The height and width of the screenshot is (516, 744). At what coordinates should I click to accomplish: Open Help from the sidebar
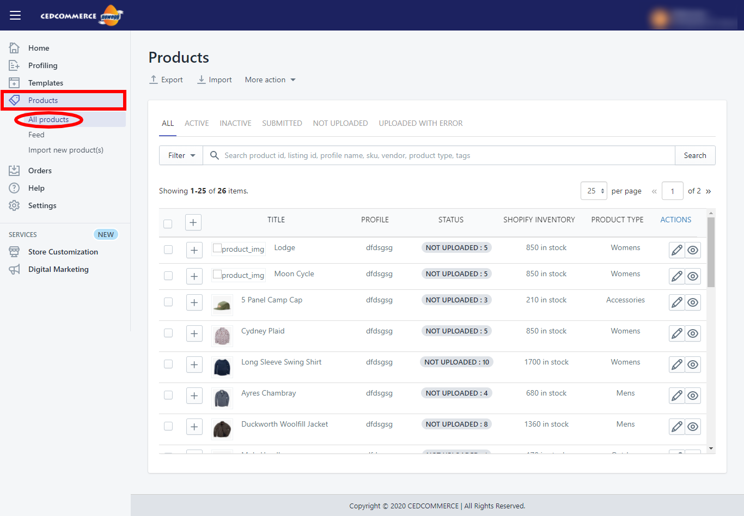36,188
